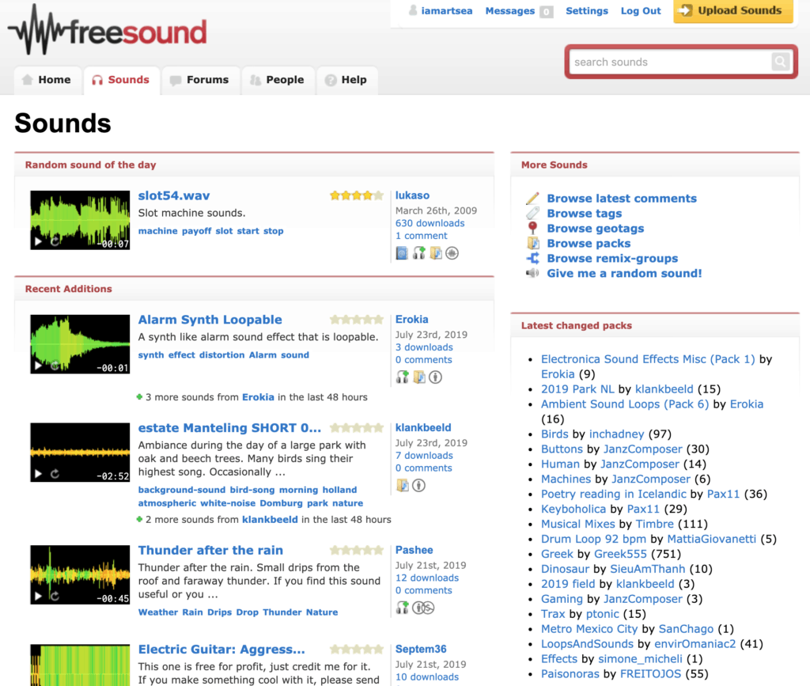Open Messages in the top bar

(x=510, y=11)
